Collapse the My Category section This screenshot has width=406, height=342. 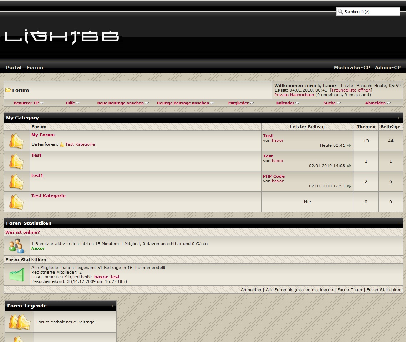pos(399,118)
